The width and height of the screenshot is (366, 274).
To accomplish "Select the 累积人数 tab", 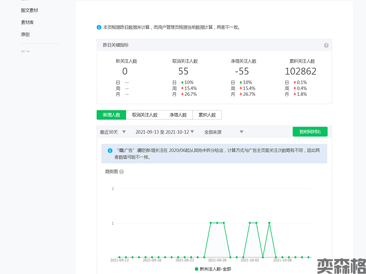I will point(207,115).
